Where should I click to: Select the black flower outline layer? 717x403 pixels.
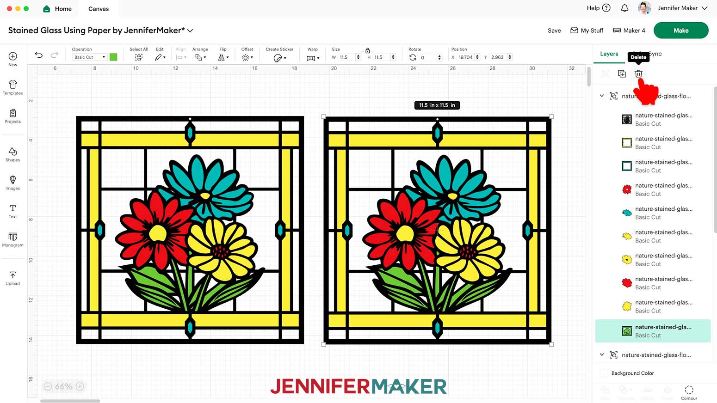point(653,119)
